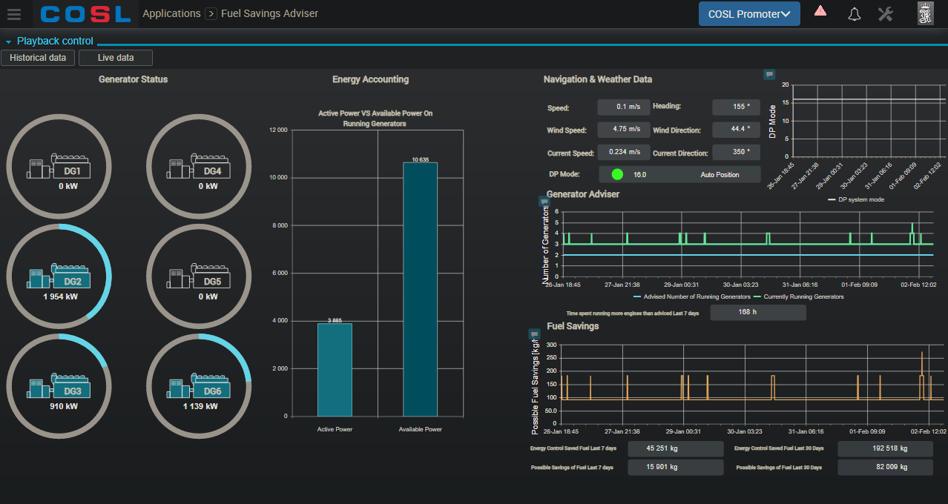
Task: Open the COSL Promoter vessel dropdown
Action: point(748,14)
